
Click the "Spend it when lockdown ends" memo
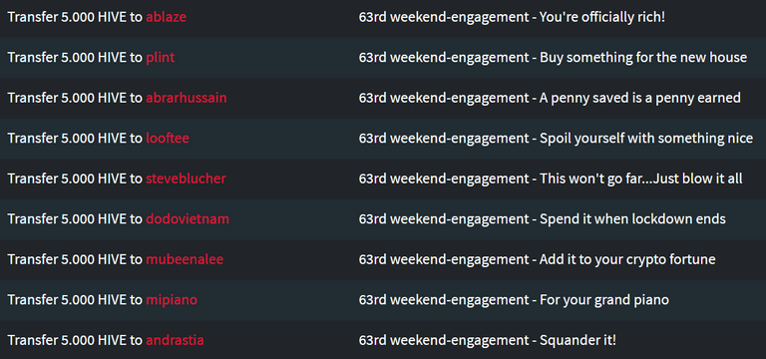tap(543, 219)
